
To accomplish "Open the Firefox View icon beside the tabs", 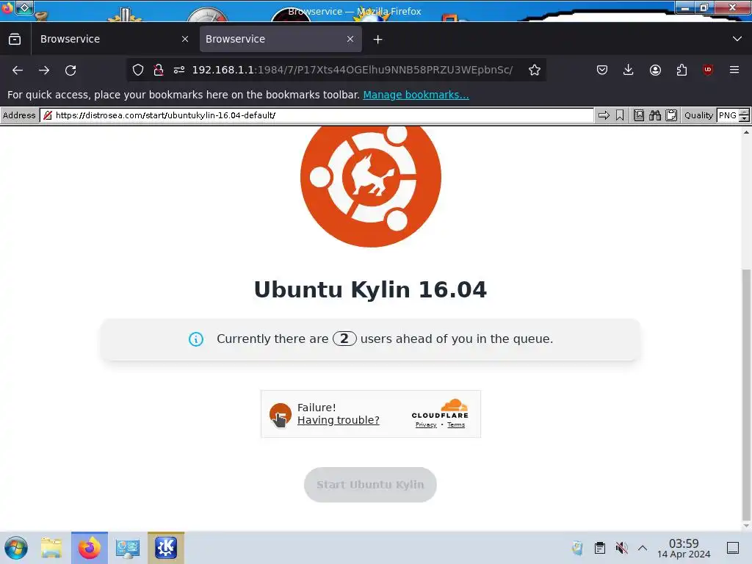I will click(x=15, y=39).
